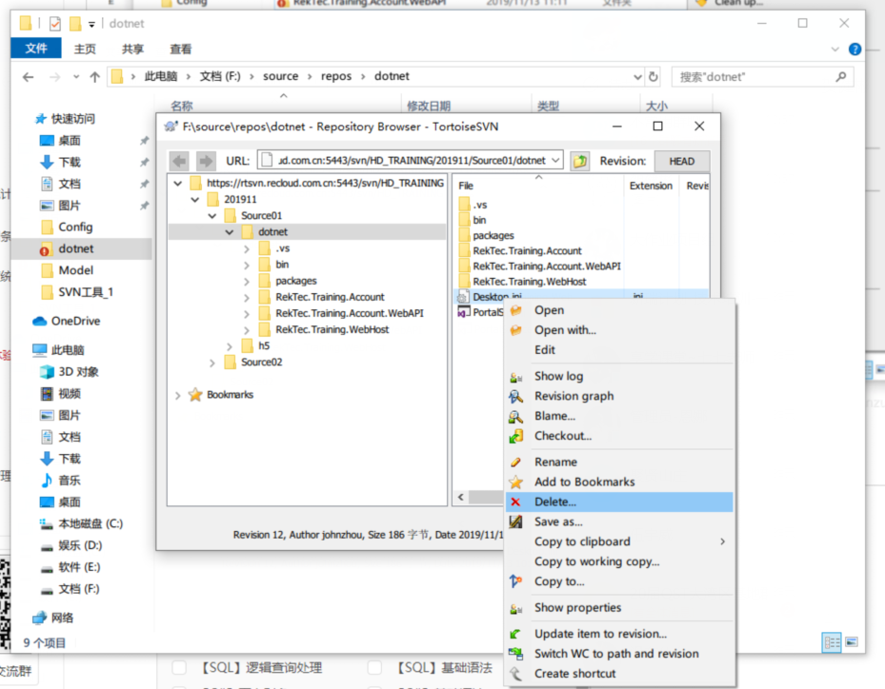Click the Explorer refresh button
The width and height of the screenshot is (885, 689).
point(653,77)
